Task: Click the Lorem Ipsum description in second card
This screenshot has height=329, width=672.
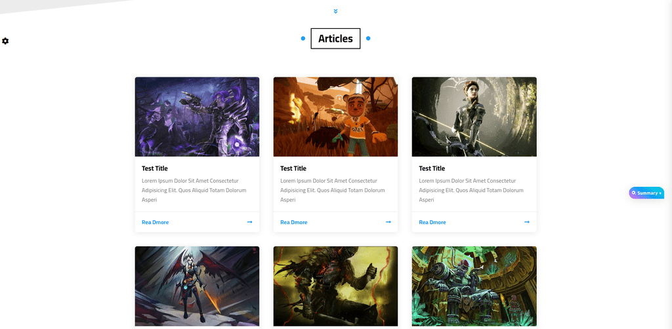Action: coord(333,190)
